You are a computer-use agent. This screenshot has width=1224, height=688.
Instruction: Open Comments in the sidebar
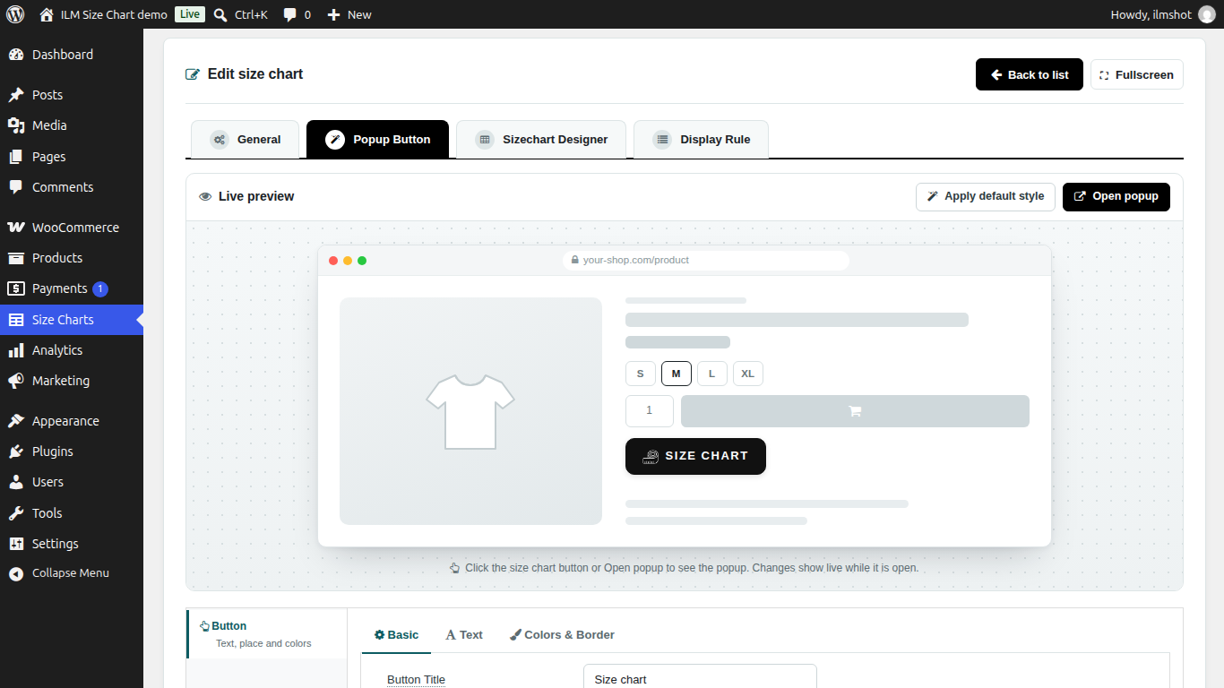coord(72,187)
